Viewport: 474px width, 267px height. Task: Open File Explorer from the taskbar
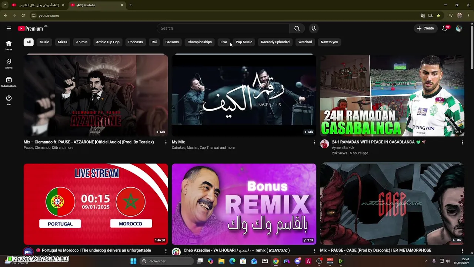tap(221, 261)
